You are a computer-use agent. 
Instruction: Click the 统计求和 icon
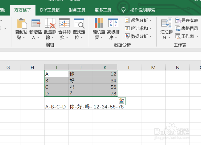[x=127, y=28]
